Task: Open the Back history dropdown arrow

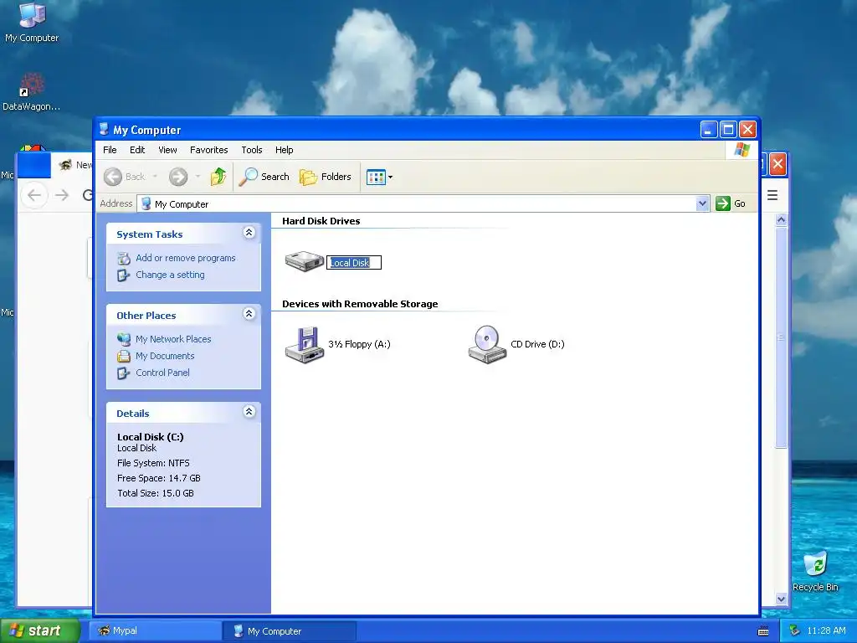Action: (155, 177)
